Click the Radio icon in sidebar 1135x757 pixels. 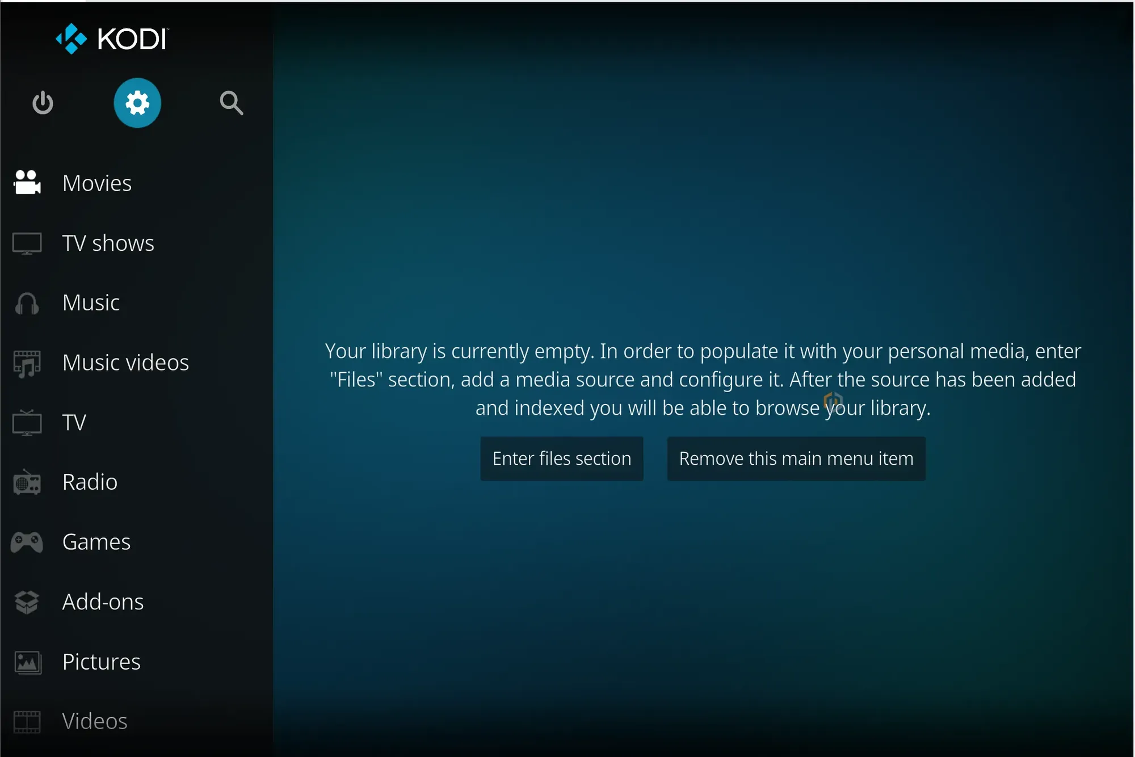27,482
